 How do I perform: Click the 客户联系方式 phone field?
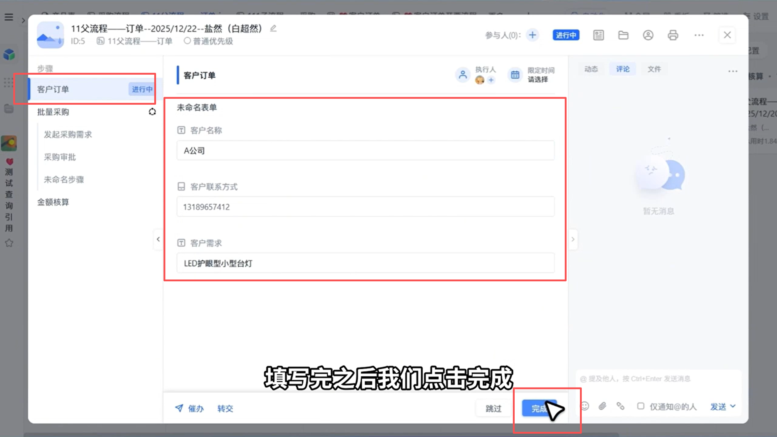click(x=366, y=207)
